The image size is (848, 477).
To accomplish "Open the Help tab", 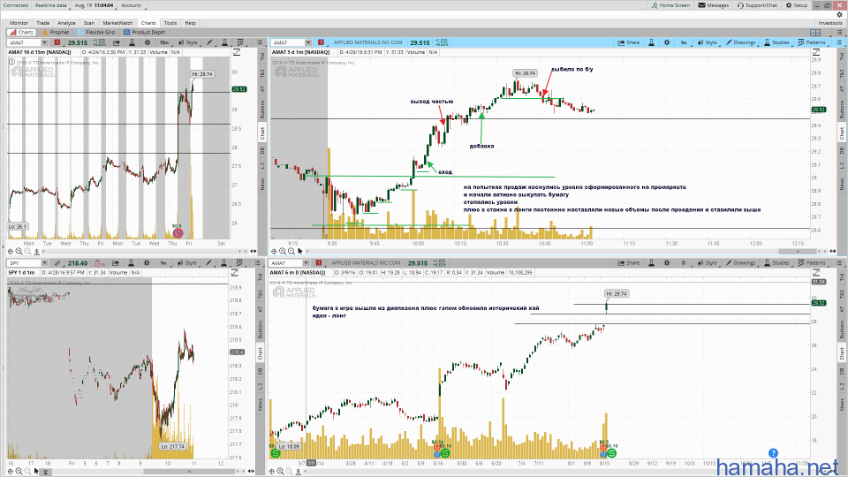I will [x=190, y=23].
